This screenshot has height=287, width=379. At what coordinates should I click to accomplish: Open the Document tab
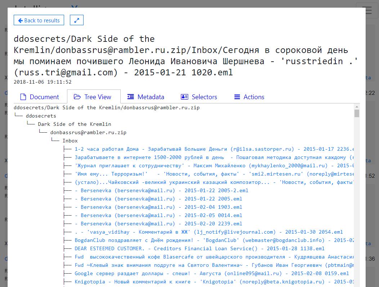[39, 97]
